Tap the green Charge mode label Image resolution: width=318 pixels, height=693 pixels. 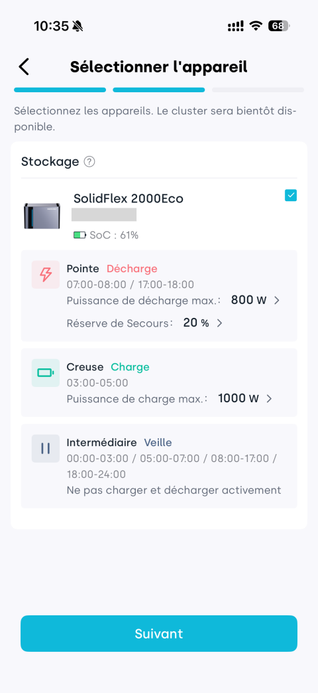(130, 367)
